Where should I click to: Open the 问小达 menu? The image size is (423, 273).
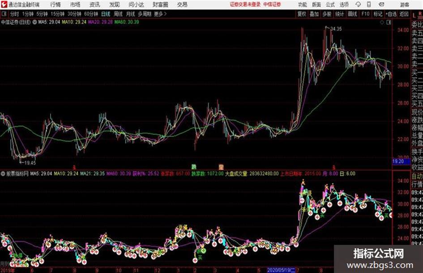136,4
